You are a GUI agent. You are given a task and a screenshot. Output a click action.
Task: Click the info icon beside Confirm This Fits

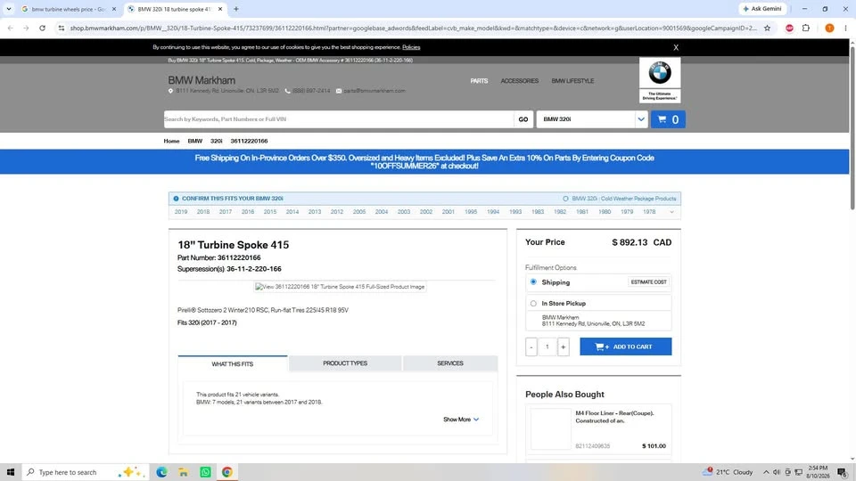(176, 199)
